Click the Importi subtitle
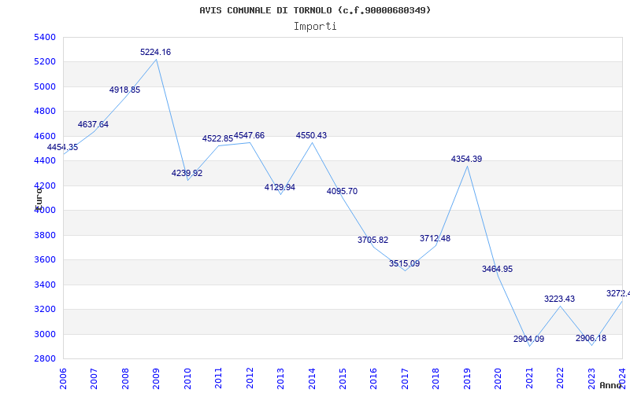 coord(315,27)
